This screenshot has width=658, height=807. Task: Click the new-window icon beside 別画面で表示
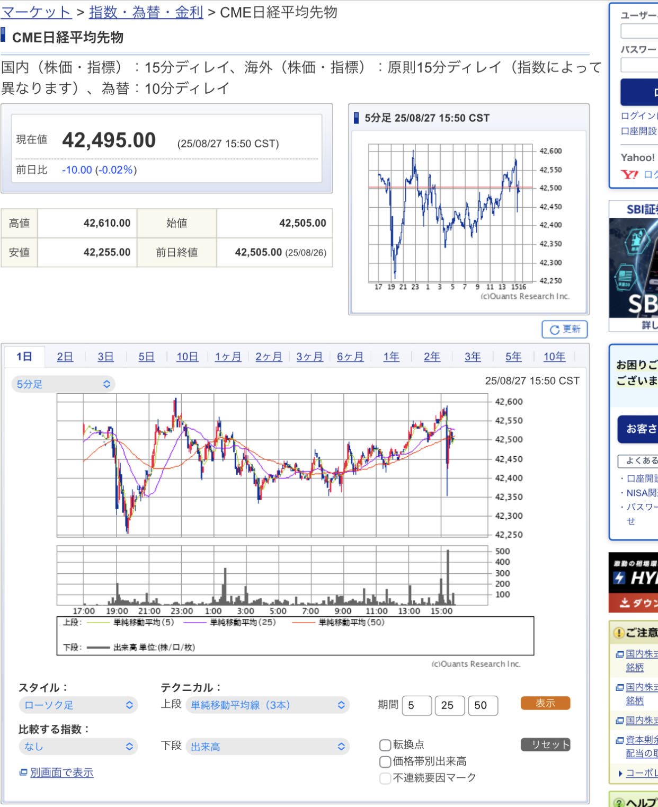(23, 773)
